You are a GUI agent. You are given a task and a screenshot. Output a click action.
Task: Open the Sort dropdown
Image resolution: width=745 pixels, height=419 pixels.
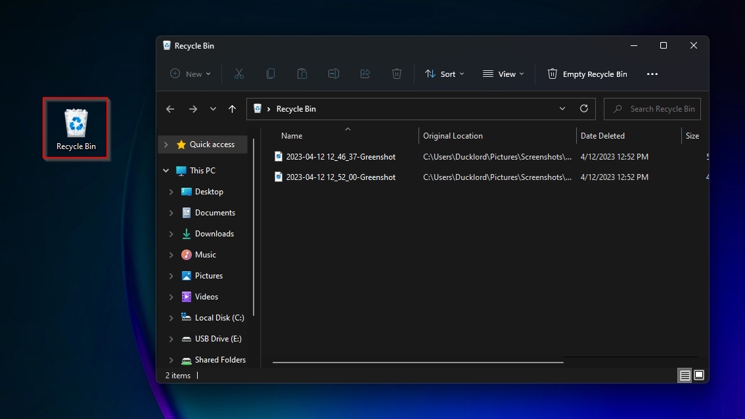click(x=445, y=74)
